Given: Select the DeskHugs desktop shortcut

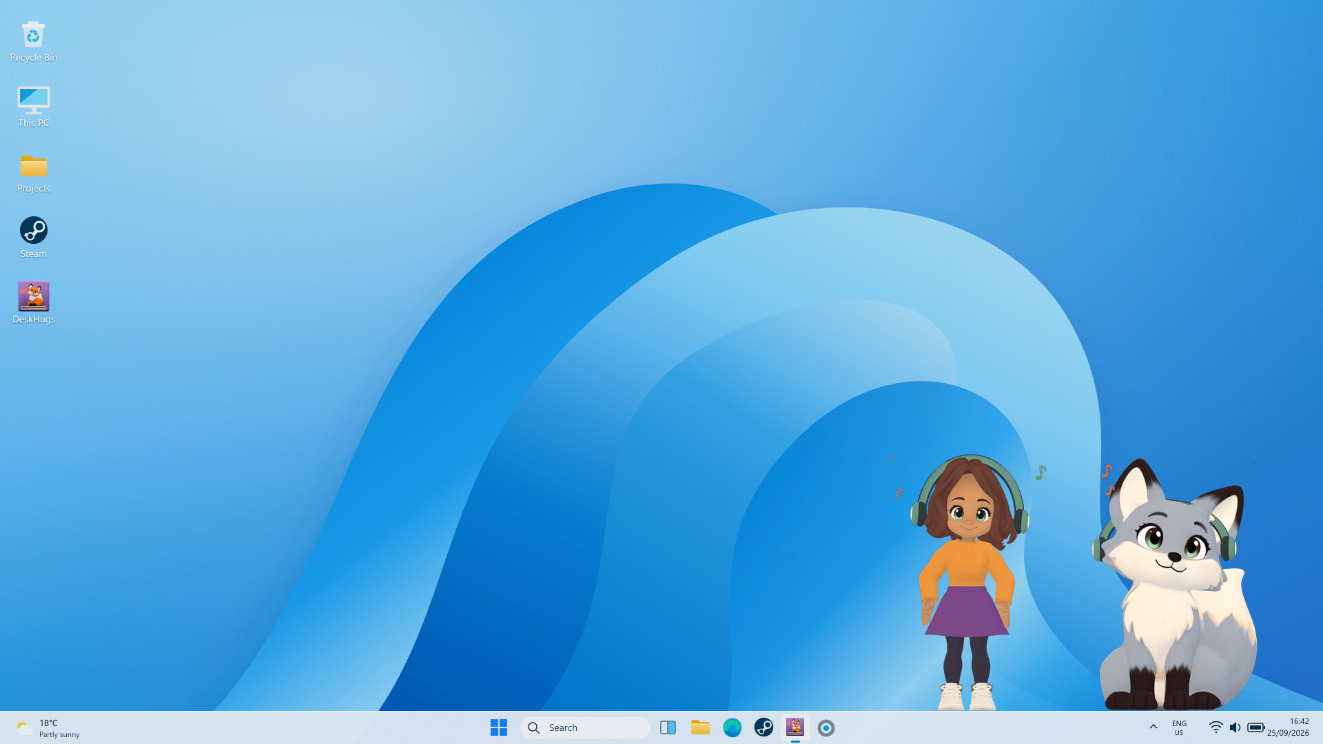Looking at the screenshot, I should [33, 303].
